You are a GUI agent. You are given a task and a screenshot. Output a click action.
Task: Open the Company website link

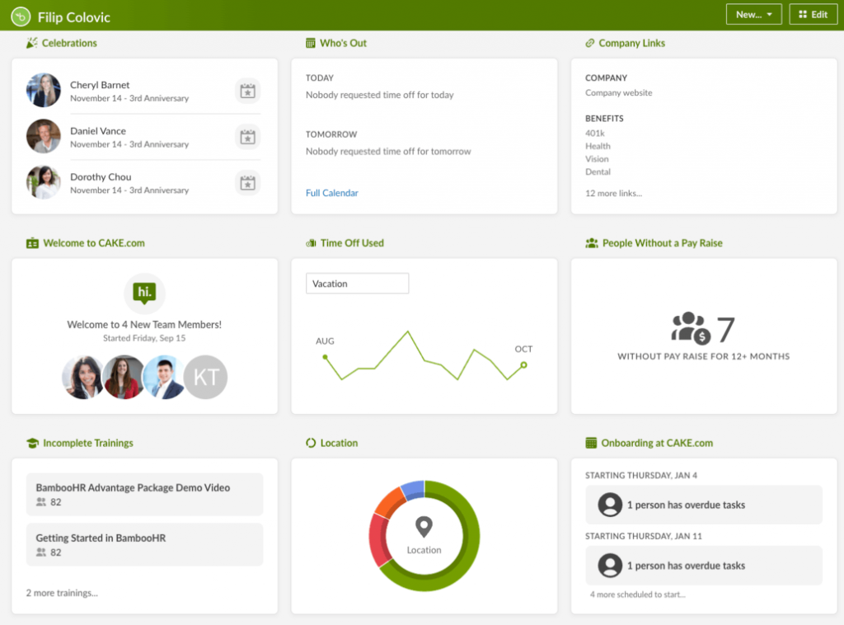(x=618, y=93)
